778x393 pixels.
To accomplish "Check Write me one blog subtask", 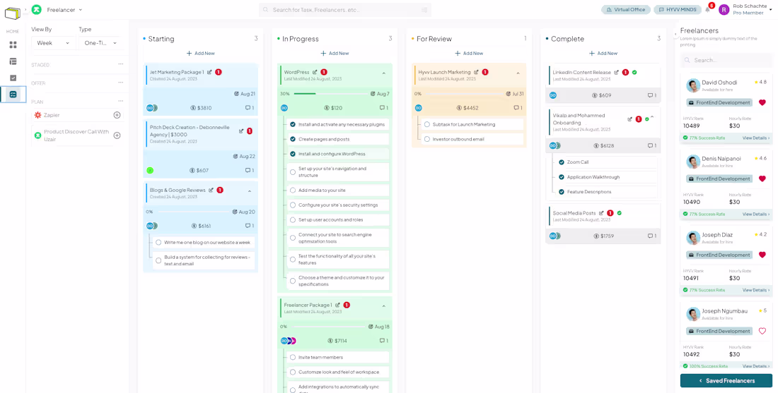I will tap(158, 243).
